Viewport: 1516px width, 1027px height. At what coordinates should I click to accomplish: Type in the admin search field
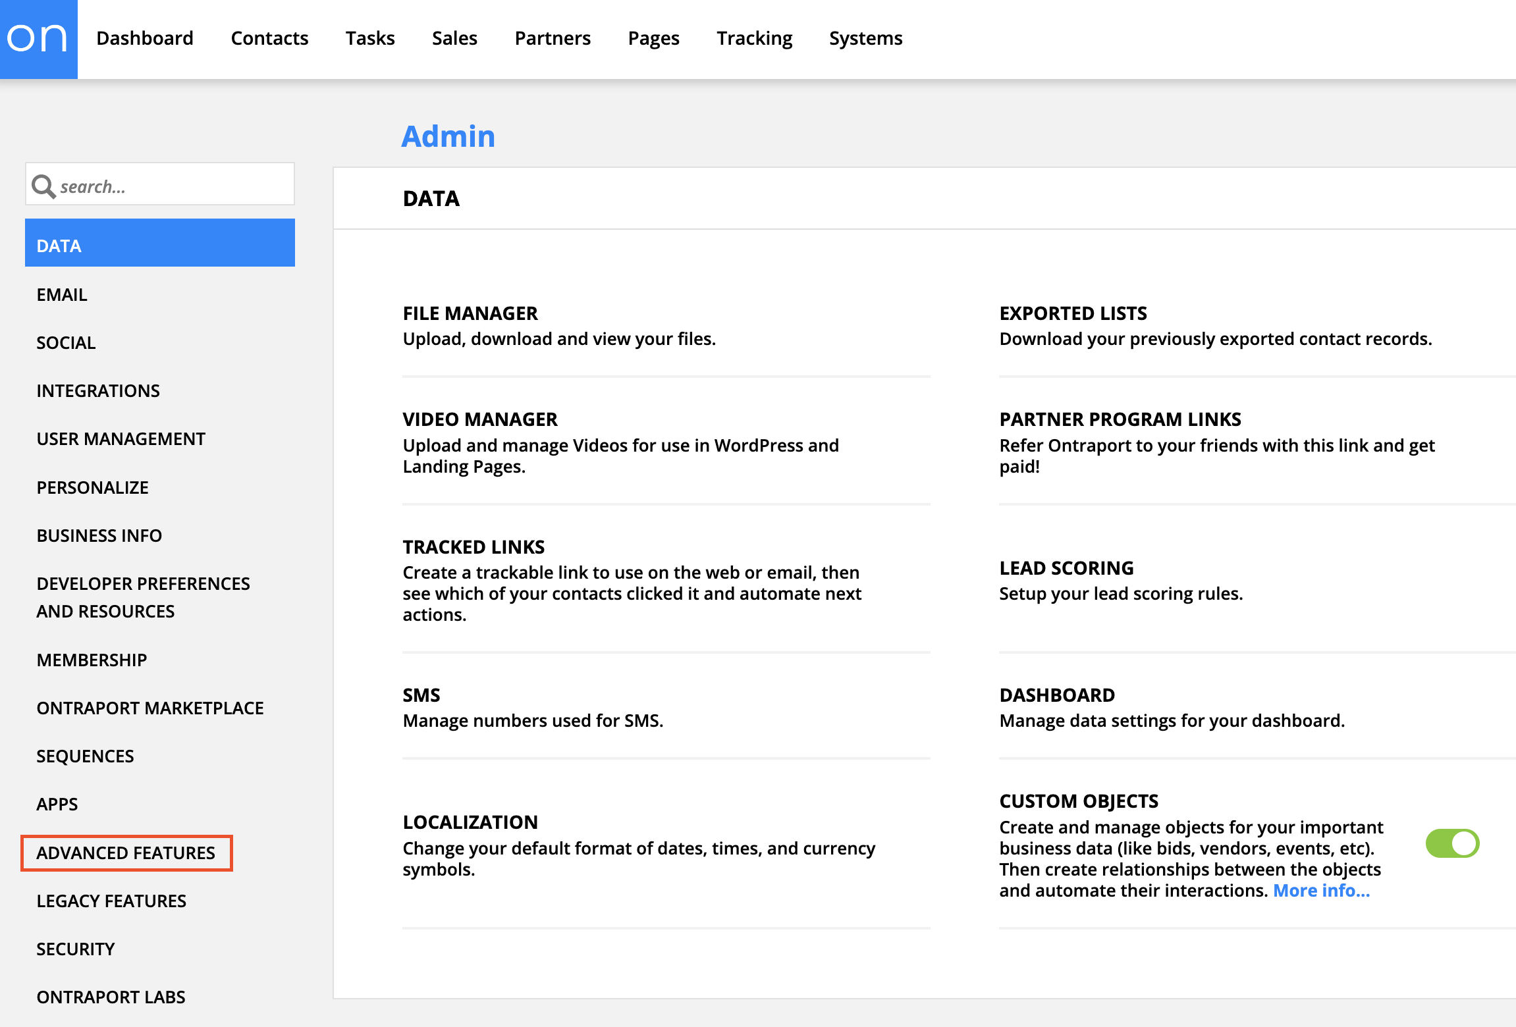175,186
